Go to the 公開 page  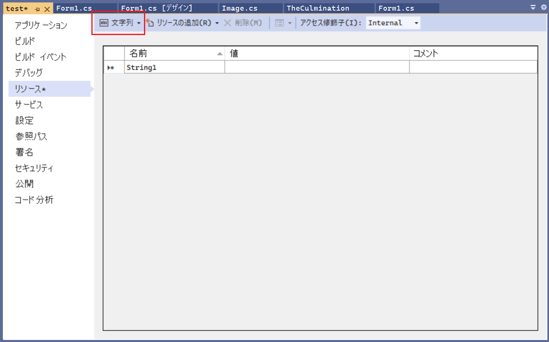tap(24, 184)
